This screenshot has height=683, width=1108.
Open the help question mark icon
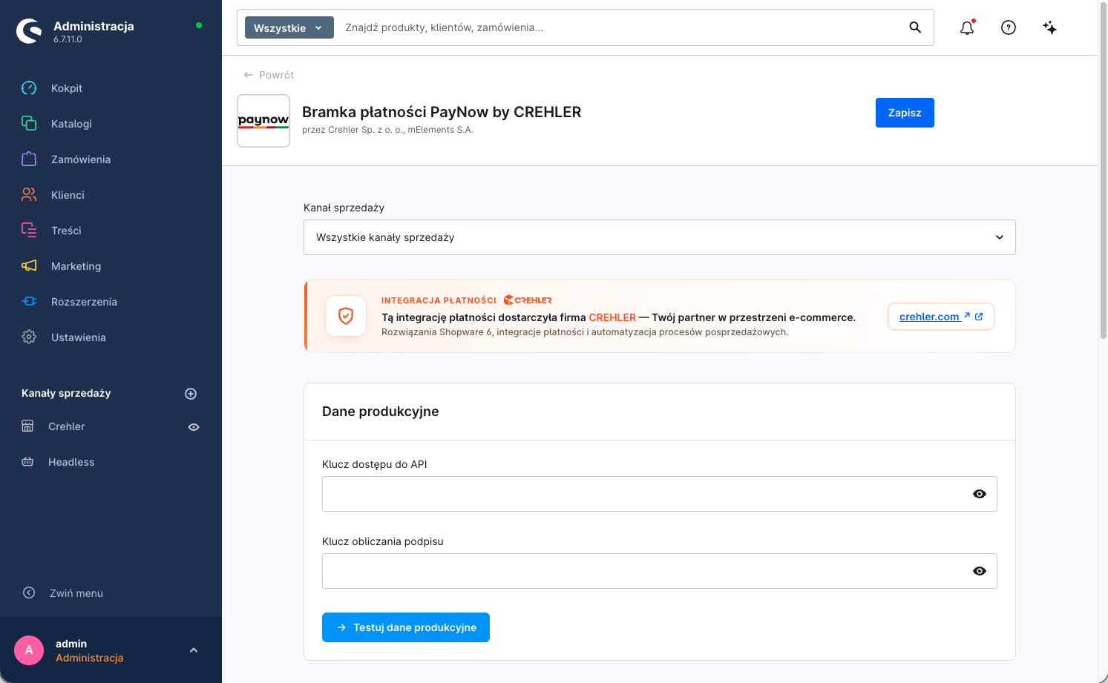coord(1009,27)
